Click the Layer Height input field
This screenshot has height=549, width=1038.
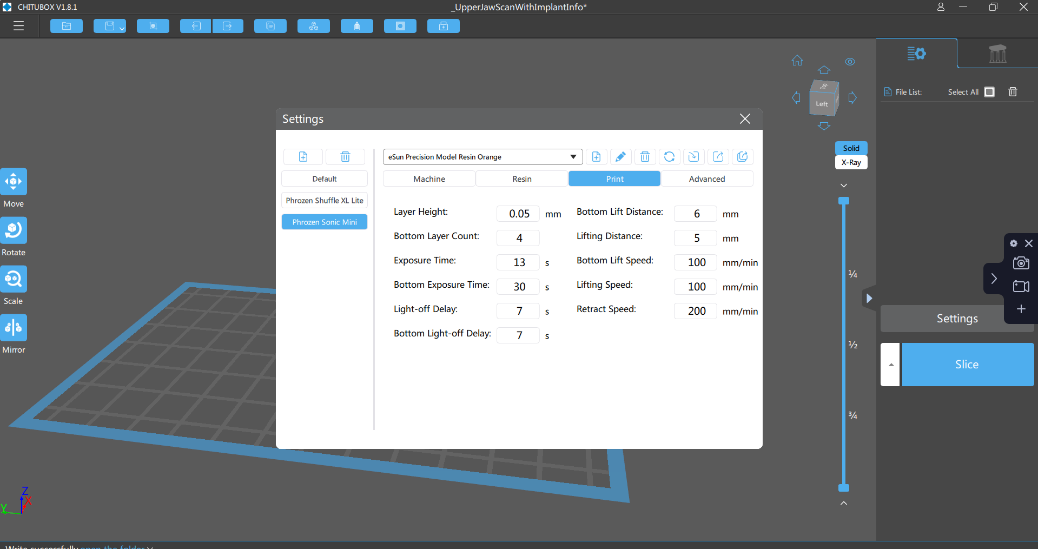click(x=518, y=214)
